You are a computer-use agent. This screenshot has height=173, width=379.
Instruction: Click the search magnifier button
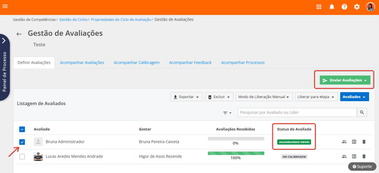(x=362, y=112)
